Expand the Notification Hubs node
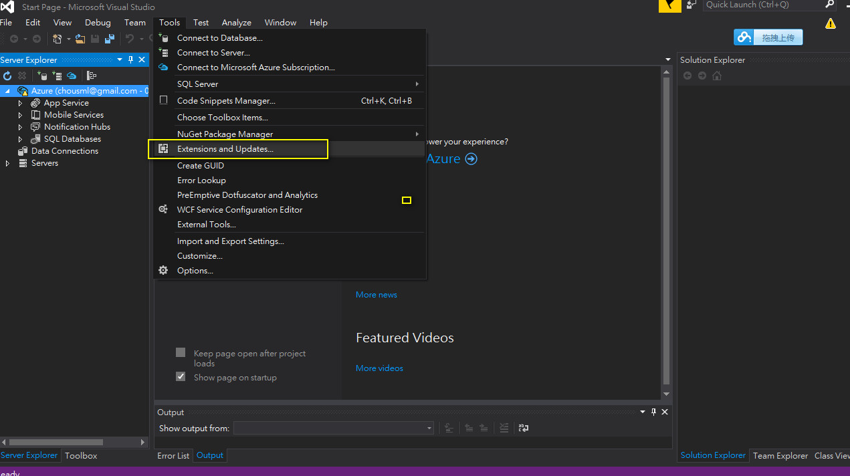This screenshot has width=850, height=476. tap(20, 127)
